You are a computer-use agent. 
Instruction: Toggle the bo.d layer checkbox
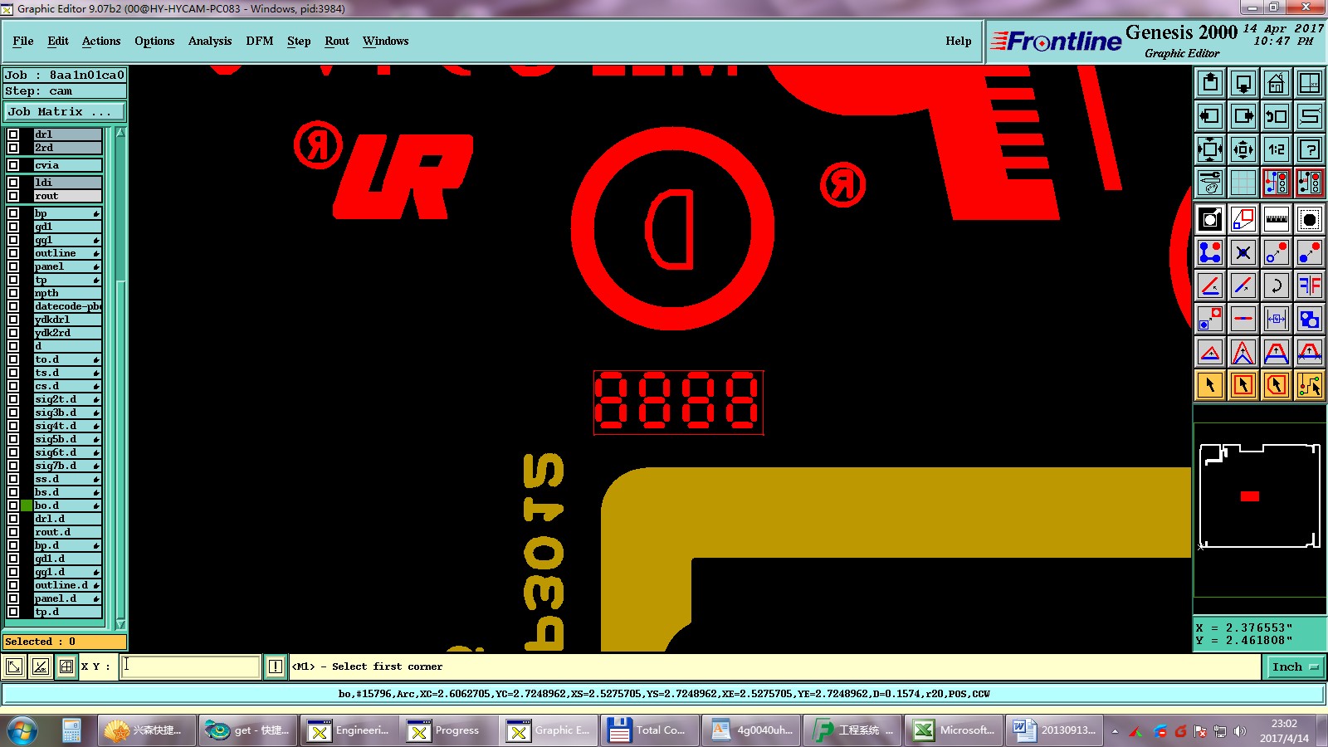click(x=13, y=505)
